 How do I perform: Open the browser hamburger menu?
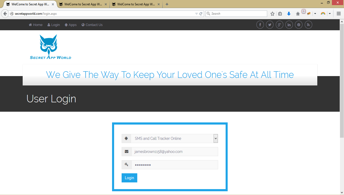pos(339,14)
